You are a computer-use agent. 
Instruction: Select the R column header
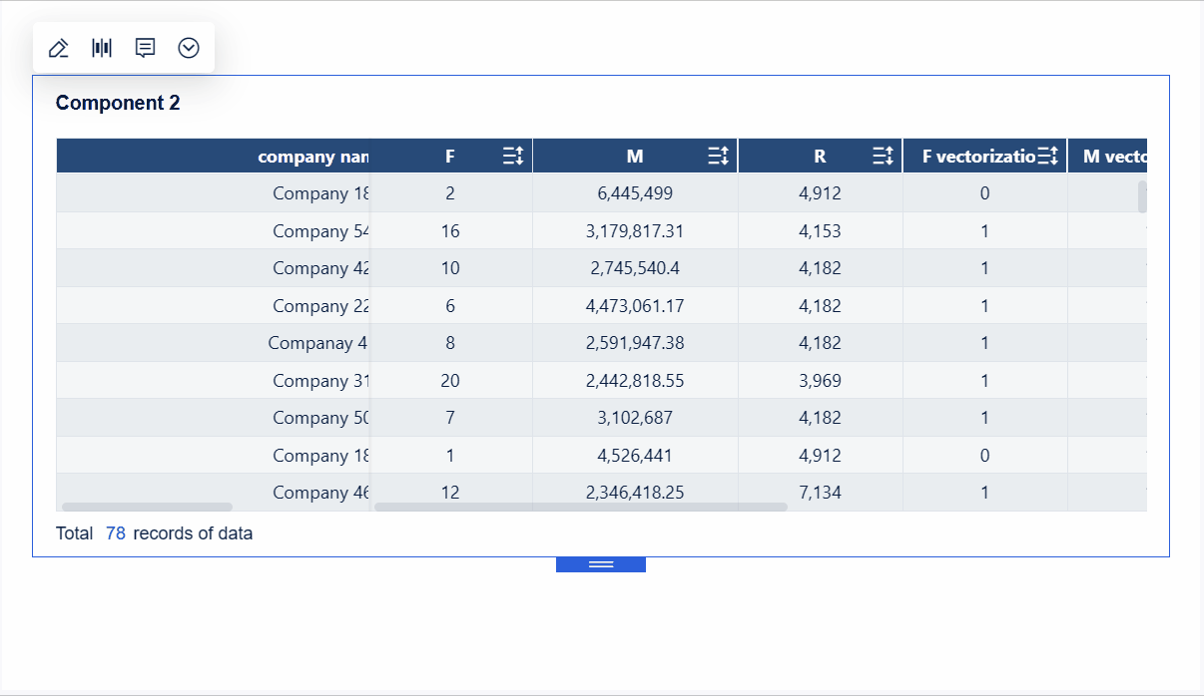point(820,155)
